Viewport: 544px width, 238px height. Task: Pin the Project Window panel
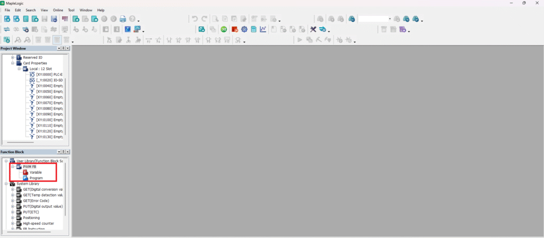click(64, 48)
